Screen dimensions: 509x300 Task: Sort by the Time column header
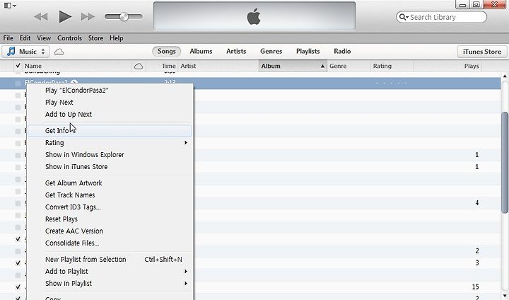click(x=162, y=66)
